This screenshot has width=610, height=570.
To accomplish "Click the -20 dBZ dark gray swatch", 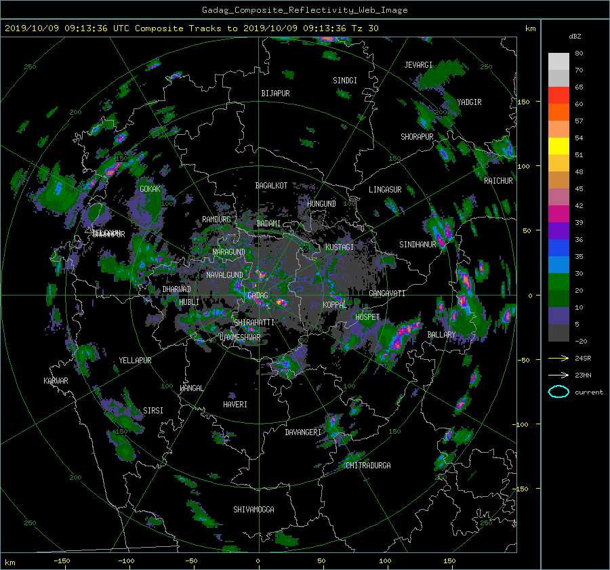I will click(558, 333).
